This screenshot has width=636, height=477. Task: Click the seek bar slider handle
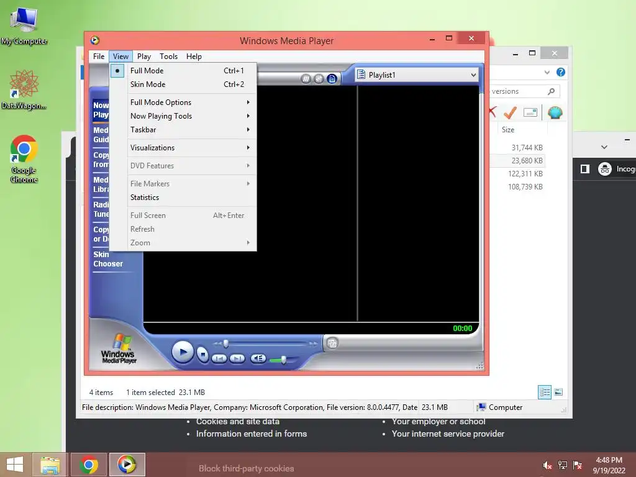click(226, 344)
